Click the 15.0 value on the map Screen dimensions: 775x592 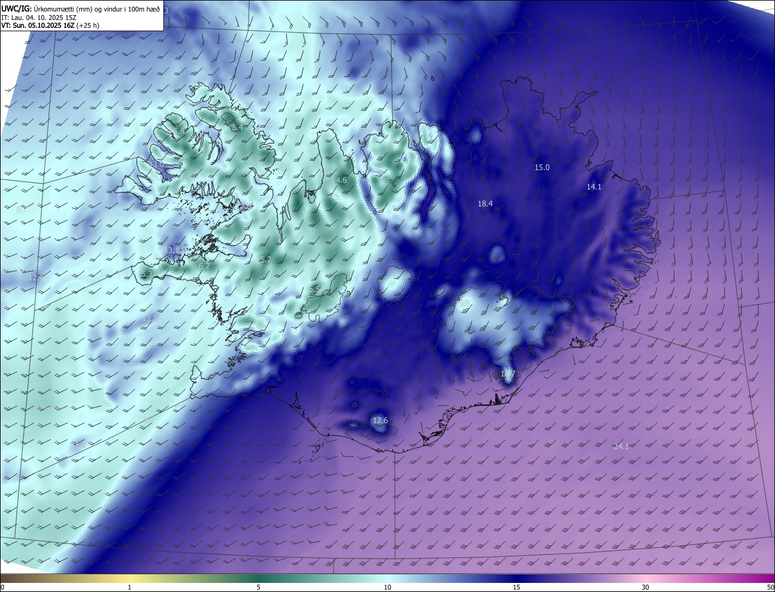click(542, 167)
